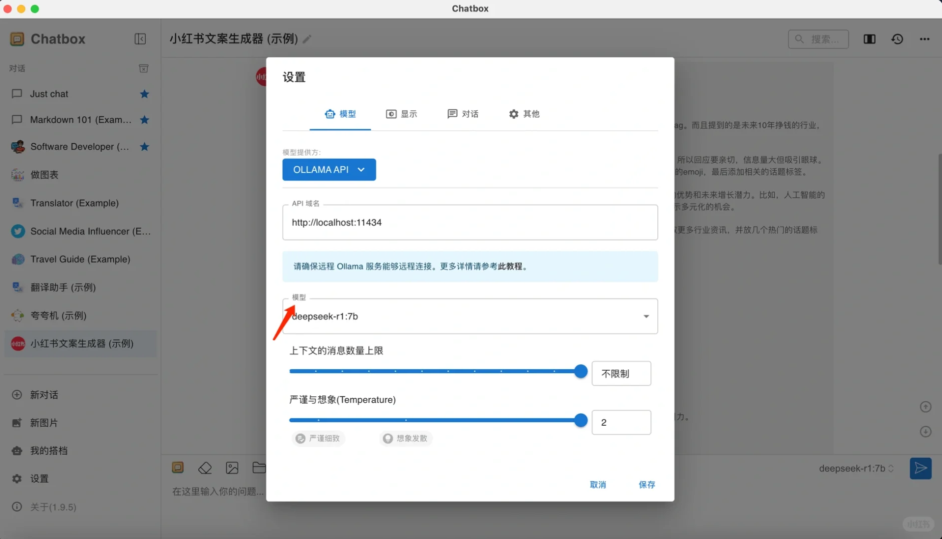Switch to the 显示 settings tab
The height and width of the screenshot is (539, 942).
(x=402, y=114)
